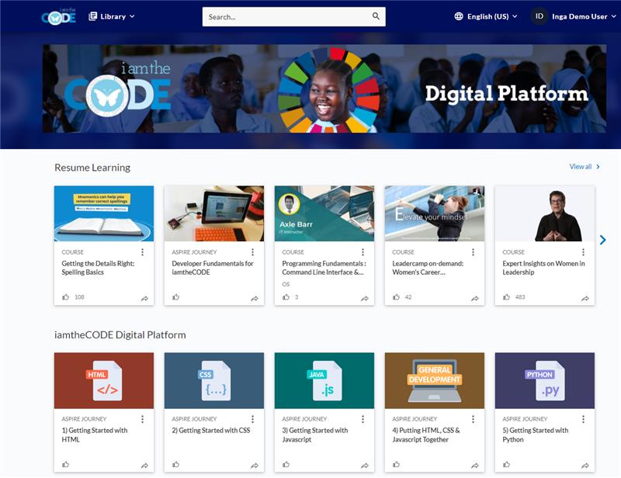The height and width of the screenshot is (478, 621).
Task: Click the globe language icon
Action: (459, 16)
